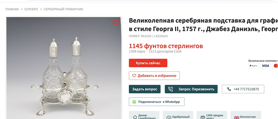
Task: Click the approved checkmark badge icon
Action: pos(169,117)
